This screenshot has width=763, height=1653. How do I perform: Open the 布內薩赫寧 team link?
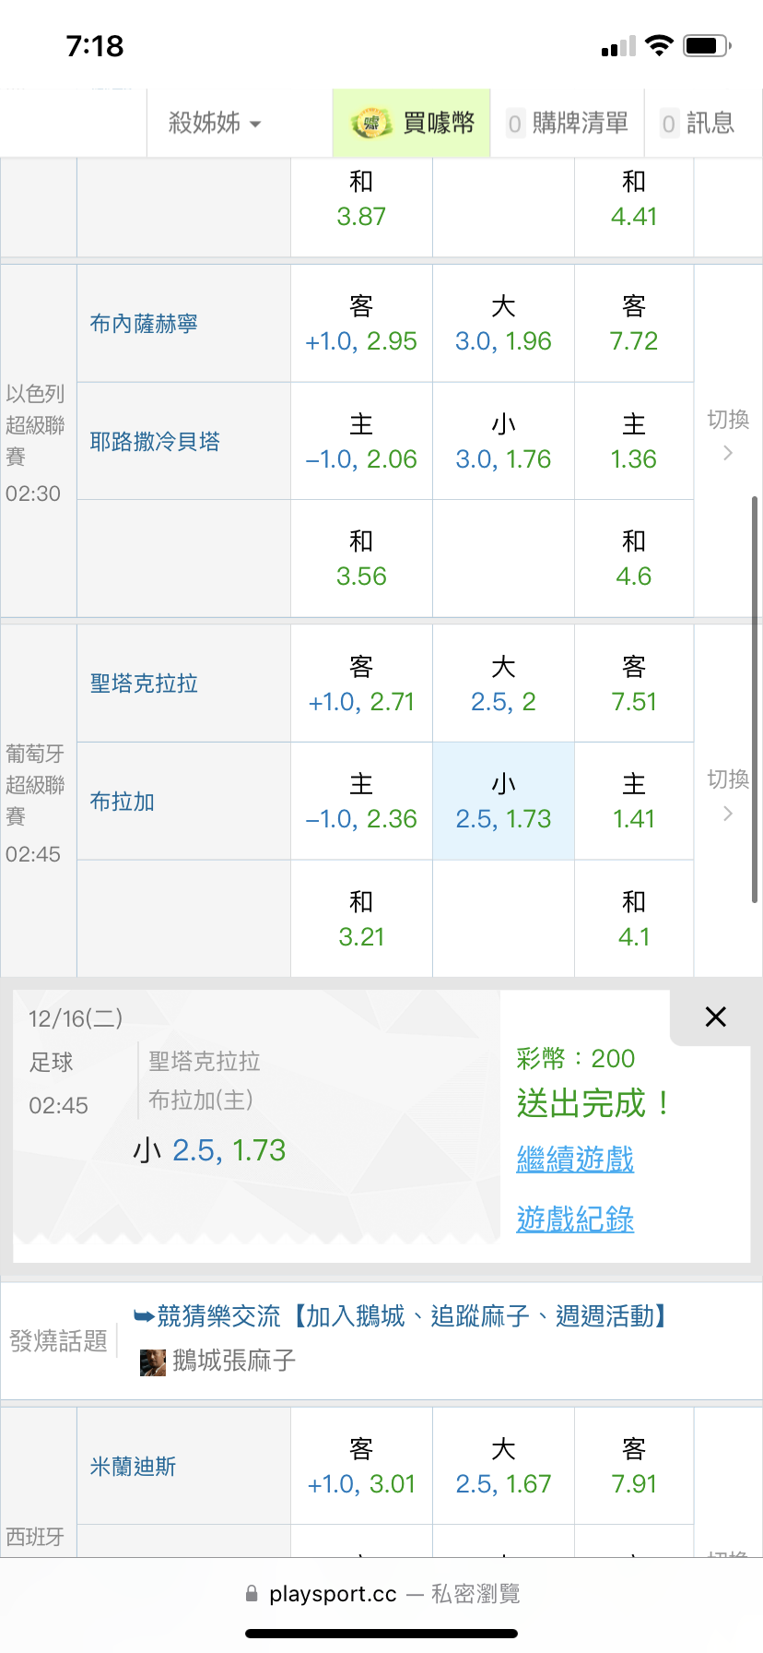pos(144,324)
